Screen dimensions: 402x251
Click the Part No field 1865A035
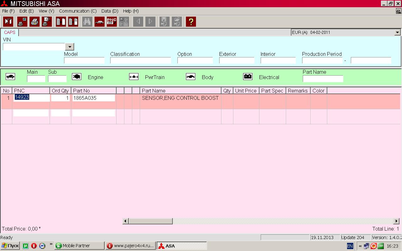pyautogui.click(x=93, y=98)
